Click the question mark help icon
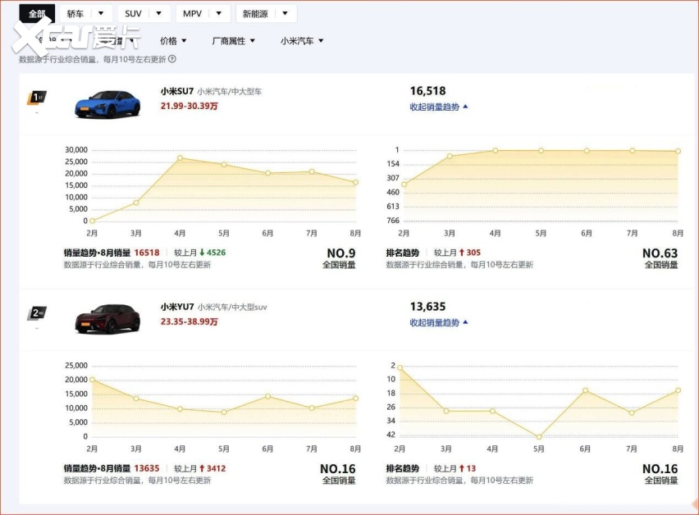Image resolution: width=699 pixels, height=515 pixels. (172, 59)
